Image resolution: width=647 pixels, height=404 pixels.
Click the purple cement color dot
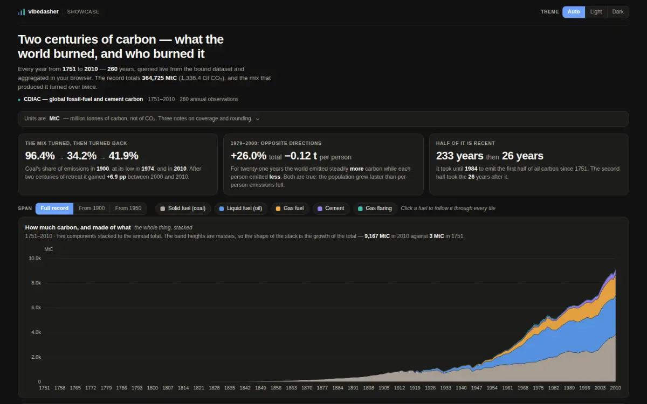[320, 208]
